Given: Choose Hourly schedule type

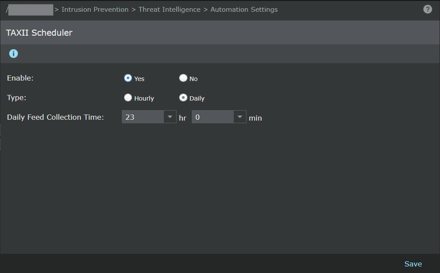Looking at the screenshot, I should click(128, 98).
